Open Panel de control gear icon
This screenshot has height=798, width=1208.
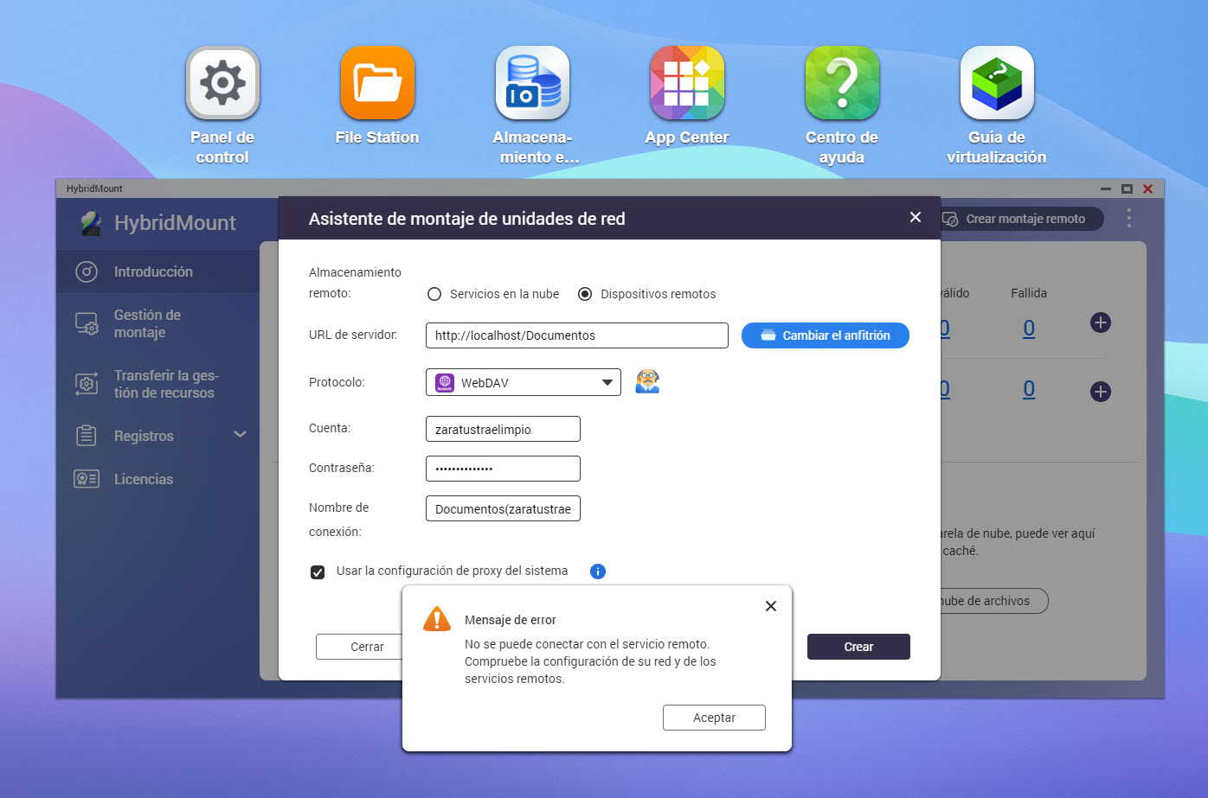222,84
